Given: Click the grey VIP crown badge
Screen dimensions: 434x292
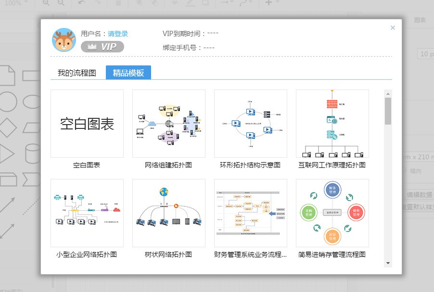Looking at the screenshot, I should pos(102,47).
